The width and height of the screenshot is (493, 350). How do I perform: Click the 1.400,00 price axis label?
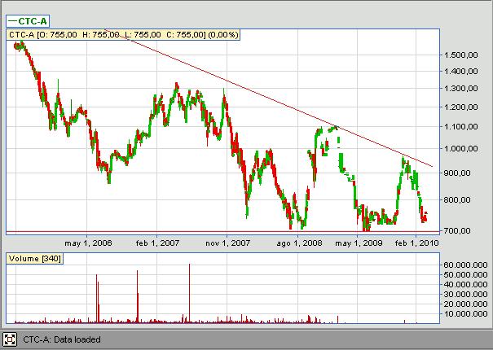click(x=460, y=72)
